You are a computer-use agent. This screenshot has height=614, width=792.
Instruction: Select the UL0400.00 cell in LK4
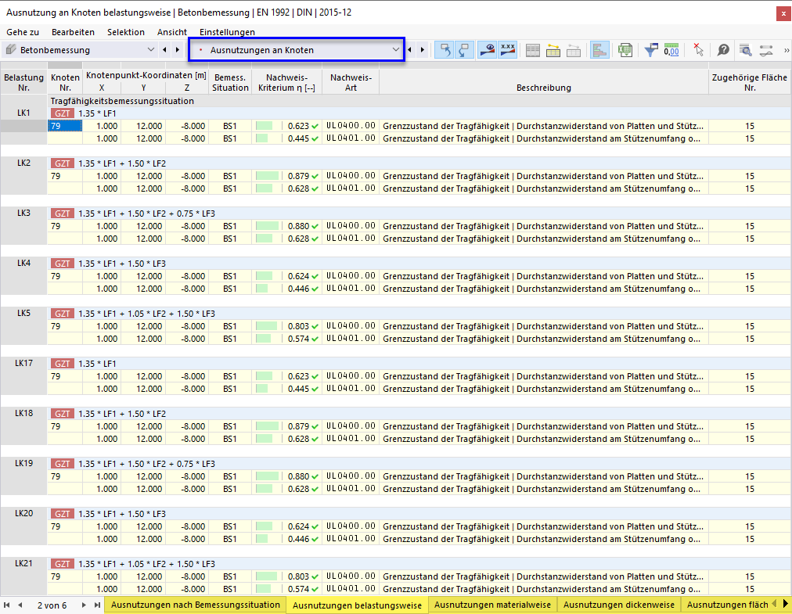tap(351, 276)
